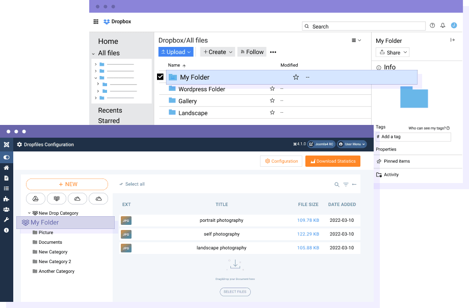Click the Download Statistics button
This screenshot has width=469, height=308.
click(333, 161)
